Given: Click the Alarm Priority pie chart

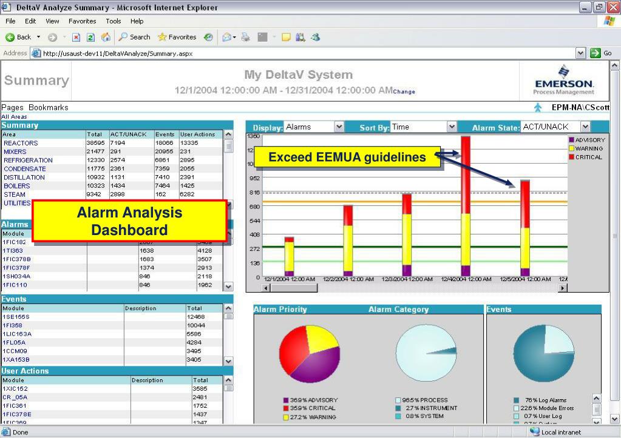Looking at the screenshot, I should (310, 354).
